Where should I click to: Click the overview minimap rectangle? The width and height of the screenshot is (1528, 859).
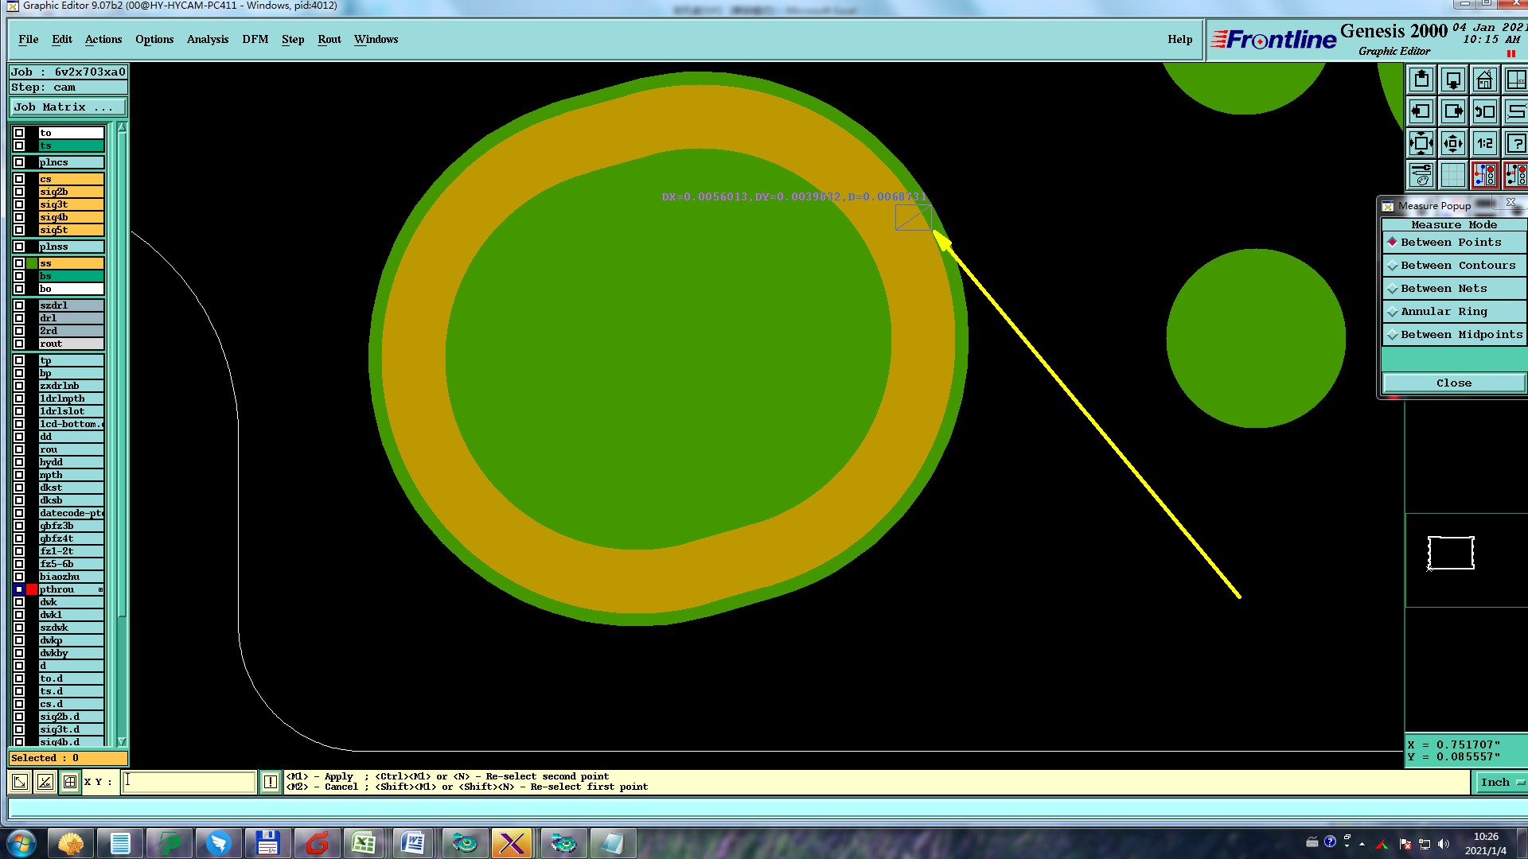pos(1451,553)
